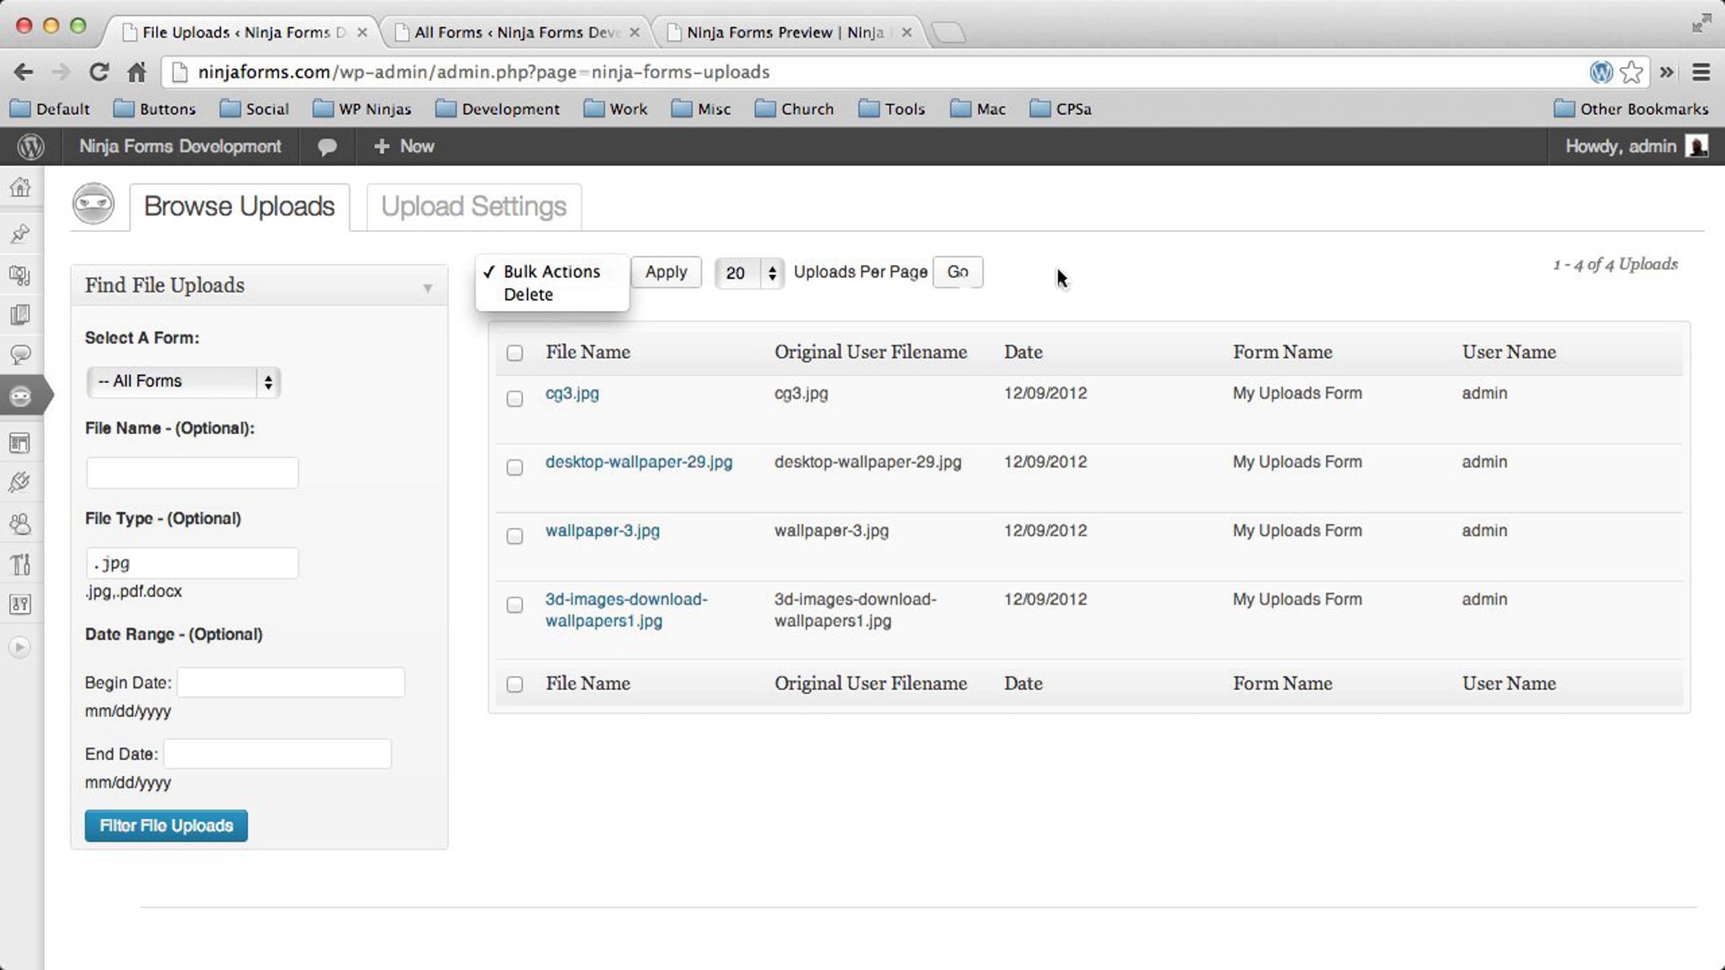This screenshot has width=1725, height=970.
Task: Collapse the Find File Uploads panel arrow
Action: (428, 288)
